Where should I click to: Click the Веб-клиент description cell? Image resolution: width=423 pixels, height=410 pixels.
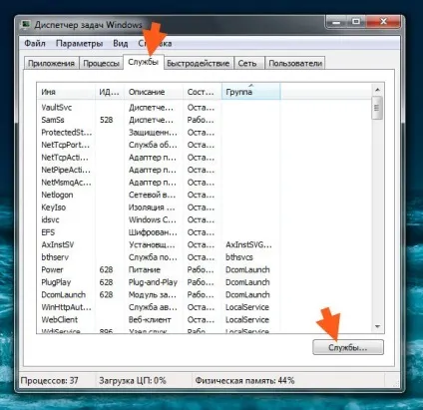point(150,319)
